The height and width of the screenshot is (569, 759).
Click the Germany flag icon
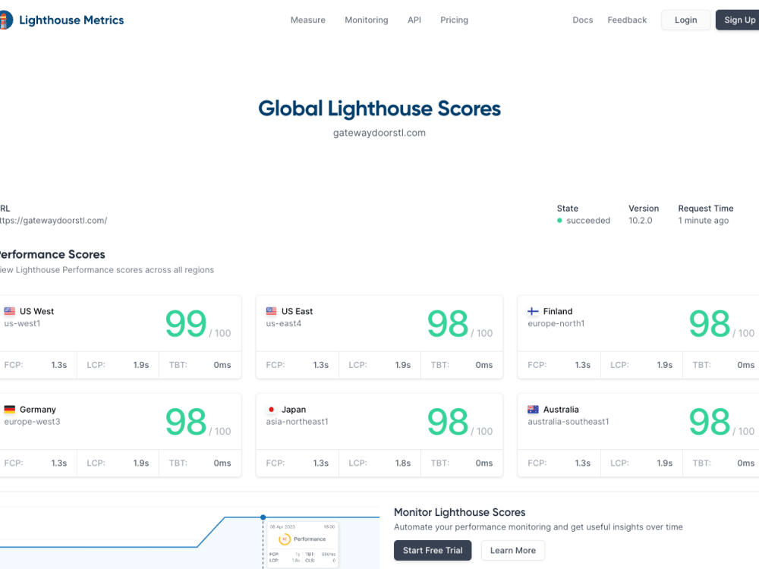[10, 410]
